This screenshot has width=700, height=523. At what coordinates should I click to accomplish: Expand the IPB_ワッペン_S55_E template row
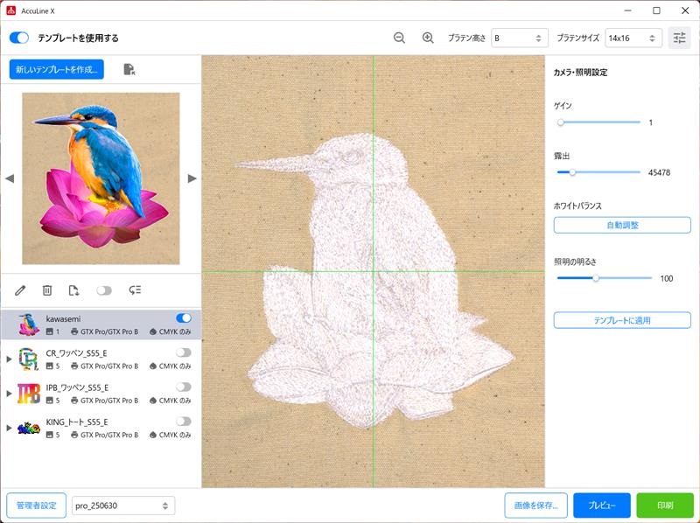click(x=9, y=394)
